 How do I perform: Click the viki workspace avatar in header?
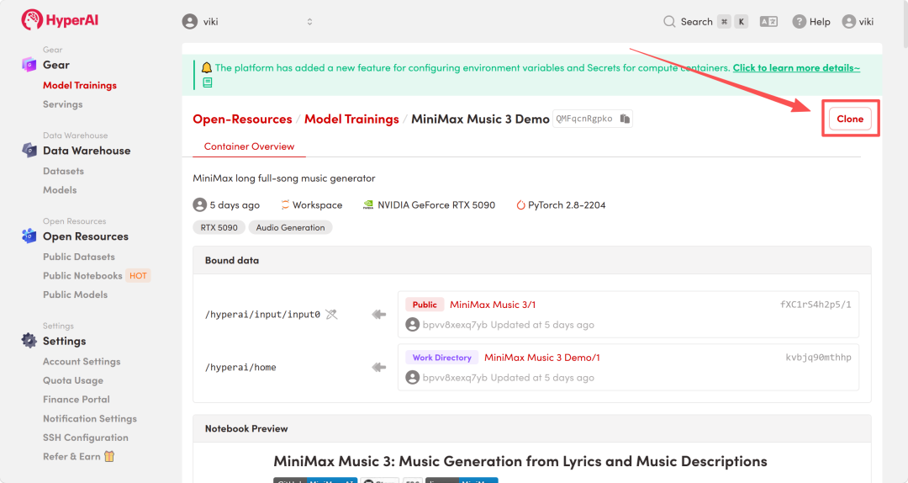190,21
